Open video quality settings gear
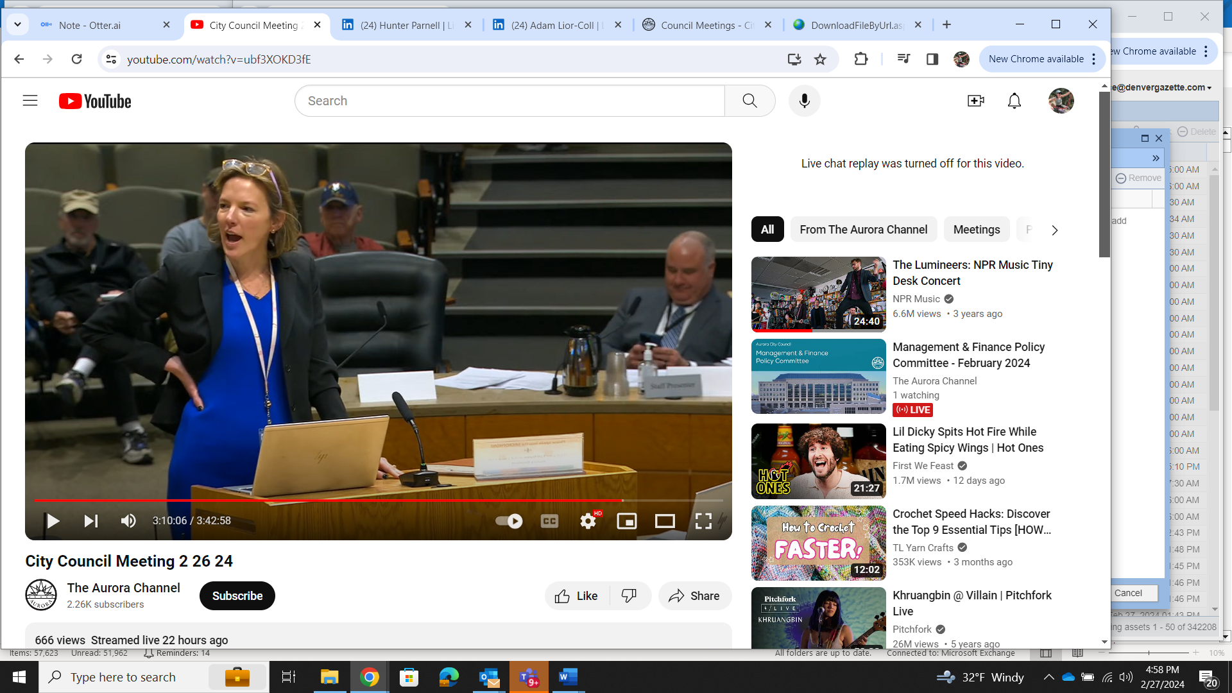This screenshot has width=1232, height=693. click(588, 521)
